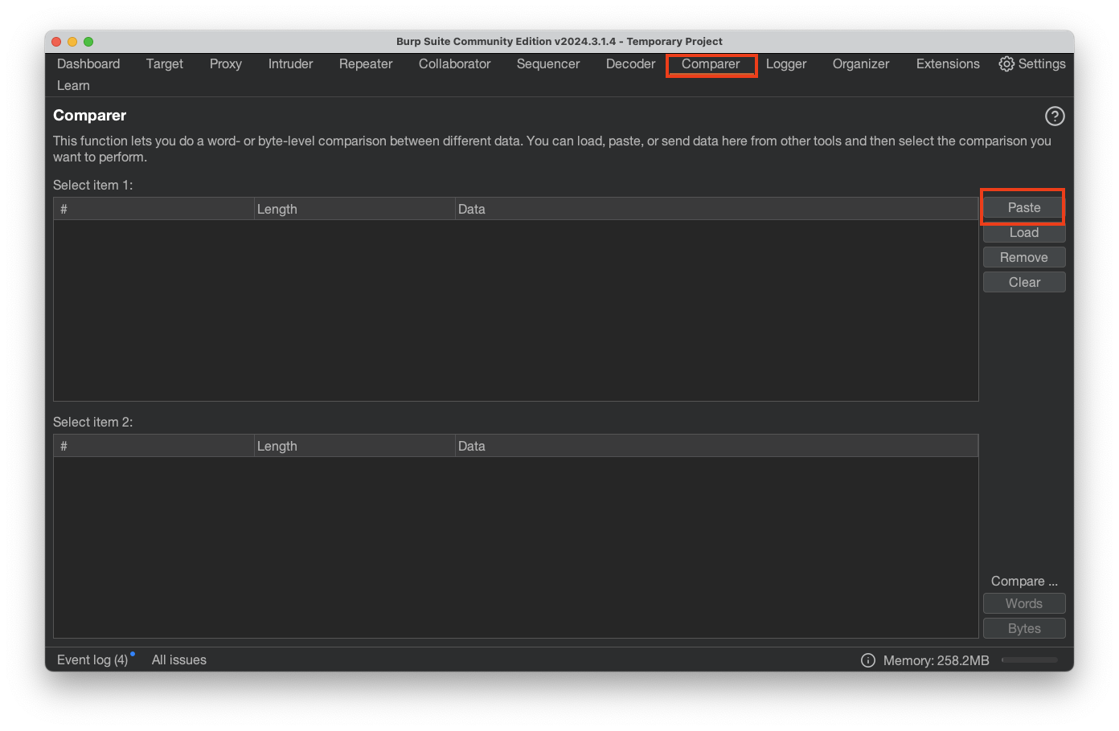Click the Memory: 258.2MB status text

937,660
